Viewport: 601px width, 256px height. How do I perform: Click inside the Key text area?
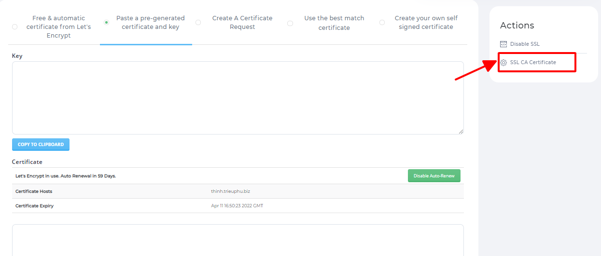[238, 97]
